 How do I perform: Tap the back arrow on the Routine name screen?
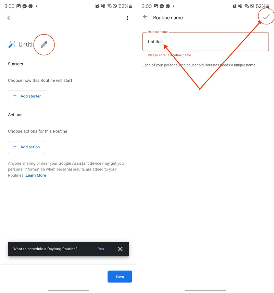145,16
